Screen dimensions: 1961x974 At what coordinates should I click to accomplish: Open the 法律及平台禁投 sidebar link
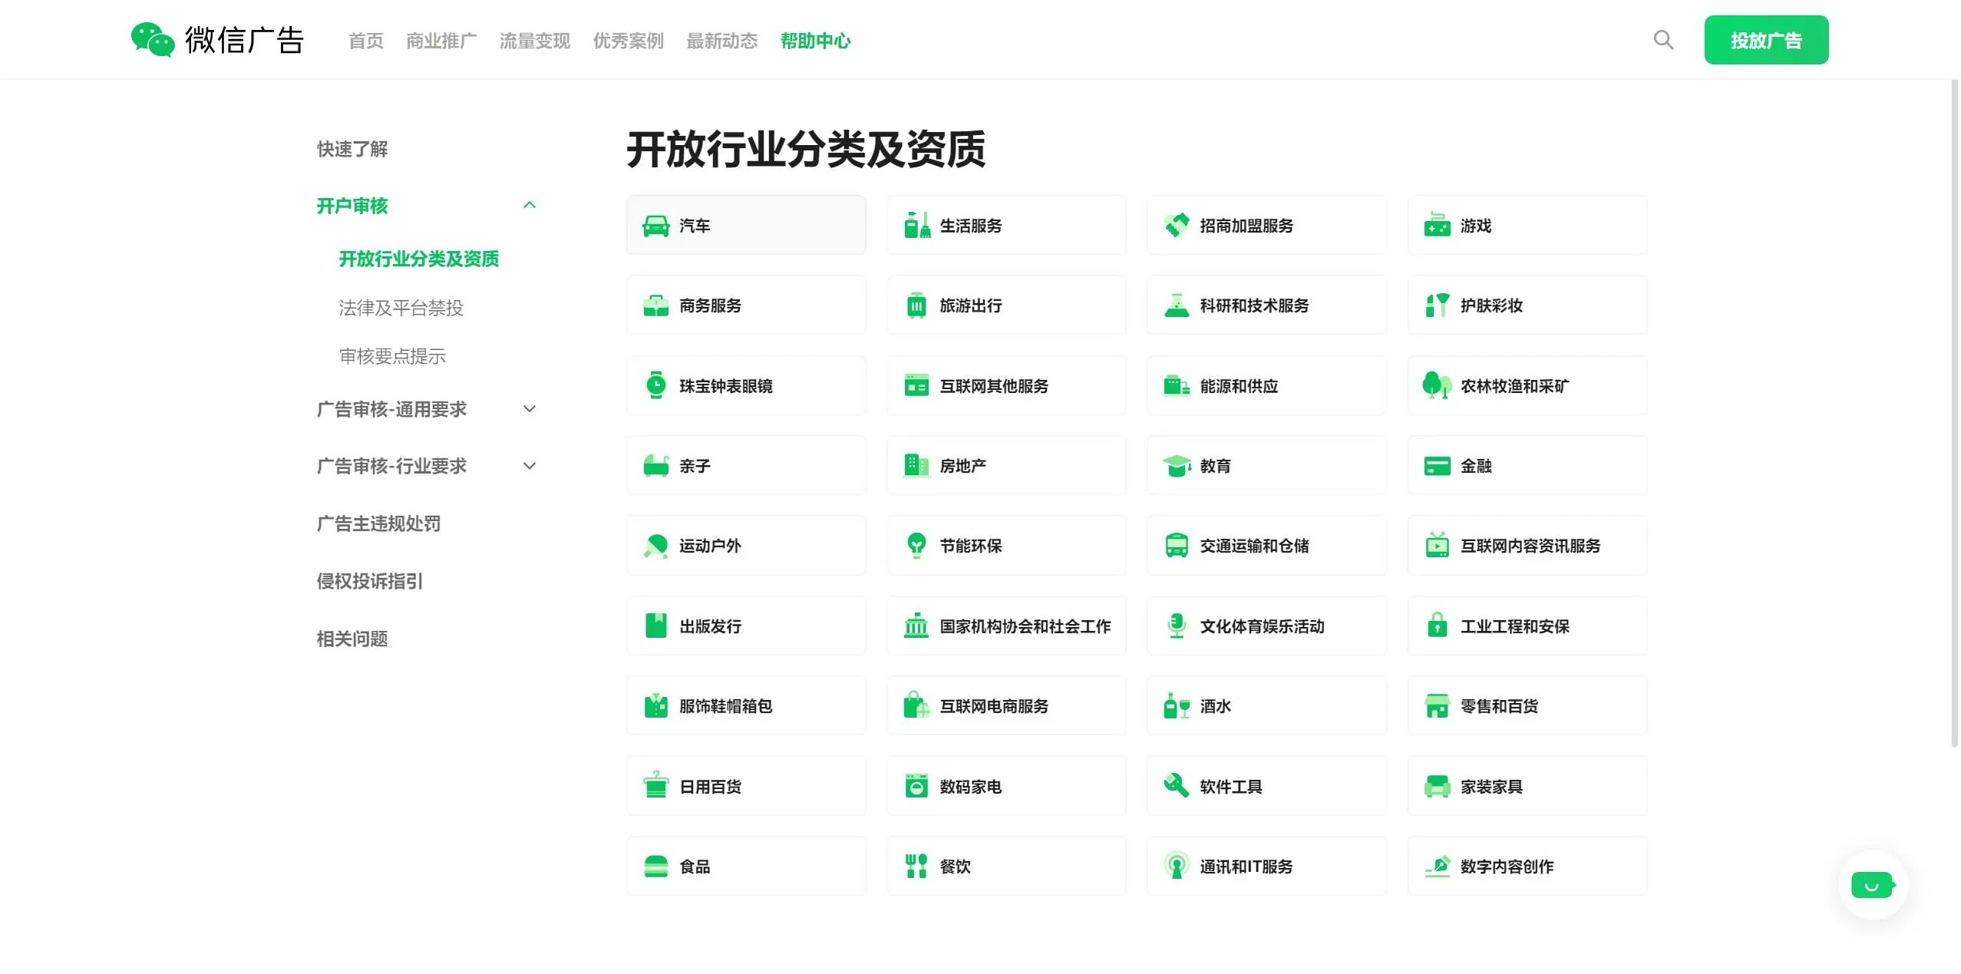[x=401, y=308]
